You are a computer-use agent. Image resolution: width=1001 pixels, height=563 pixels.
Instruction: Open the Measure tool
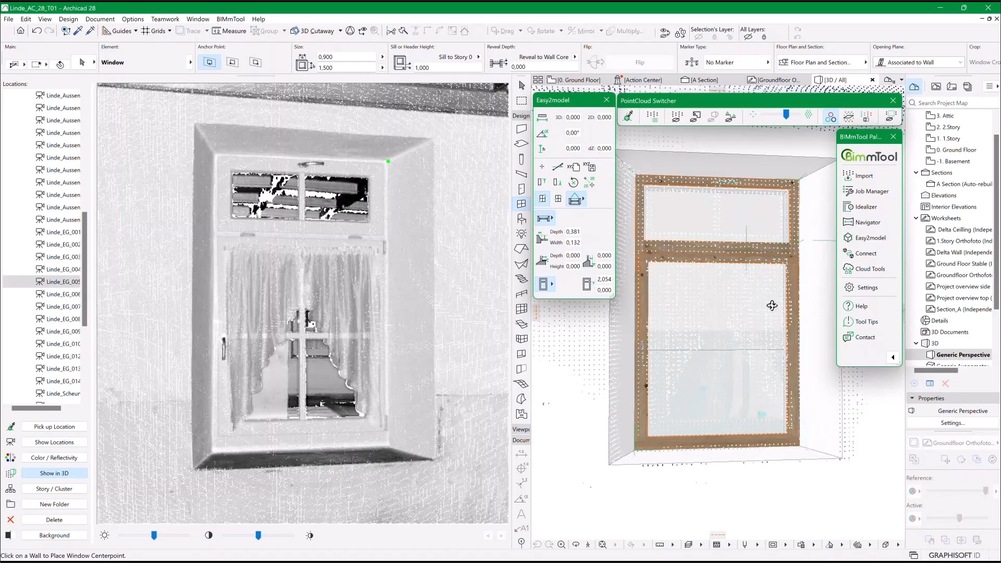click(x=229, y=31)
